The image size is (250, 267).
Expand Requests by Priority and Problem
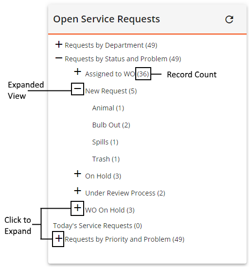pyautogui.click(x=58, y=238)
